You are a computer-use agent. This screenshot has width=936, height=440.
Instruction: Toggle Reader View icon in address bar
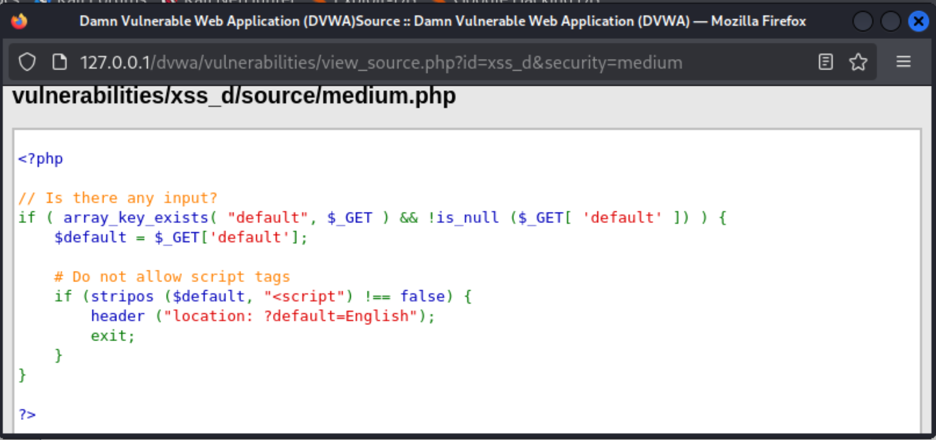825,62
